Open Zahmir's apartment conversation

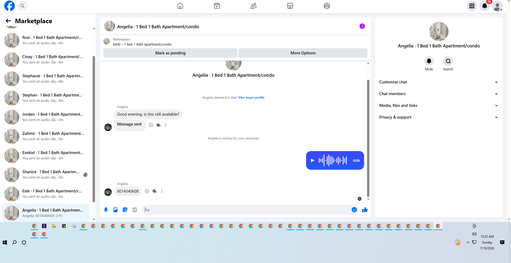coord(46,136)
